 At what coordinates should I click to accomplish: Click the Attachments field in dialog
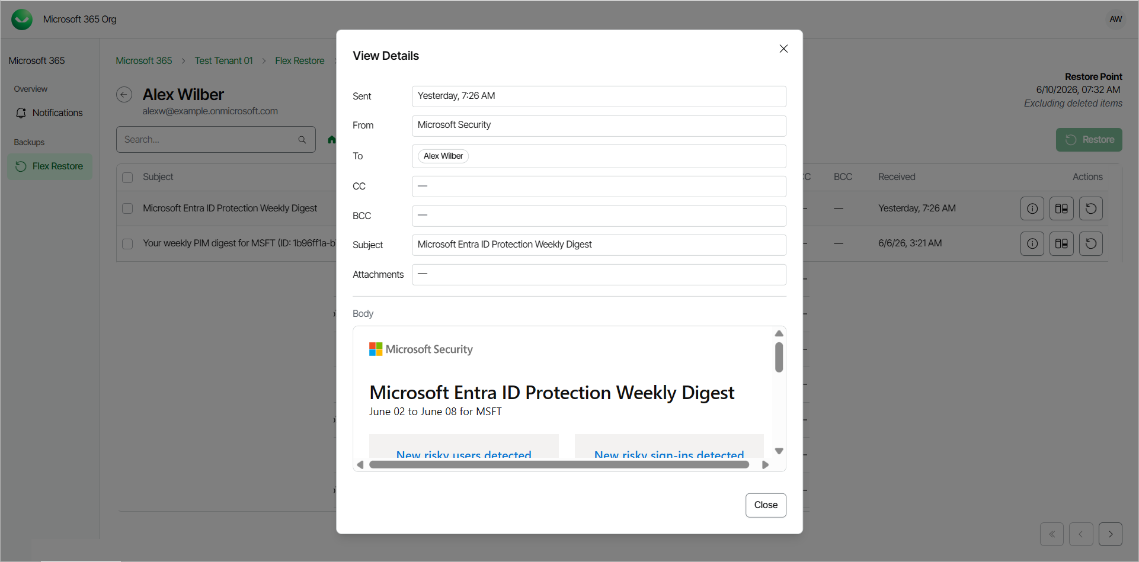(599, 274)
